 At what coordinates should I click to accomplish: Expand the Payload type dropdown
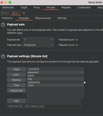coord(38,45)
